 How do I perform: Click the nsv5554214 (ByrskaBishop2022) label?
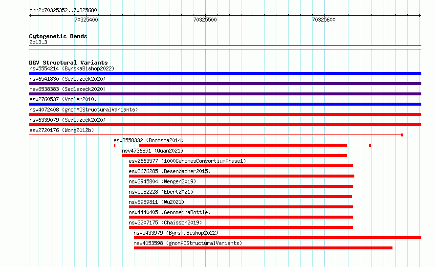pos(72,68)
